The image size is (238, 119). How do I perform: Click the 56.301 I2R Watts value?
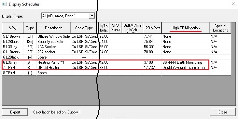click(x=152, y=47)
